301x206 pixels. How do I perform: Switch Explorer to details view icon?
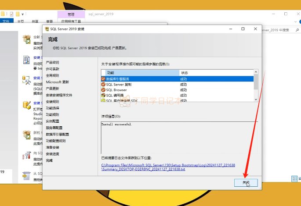(294, 179)
